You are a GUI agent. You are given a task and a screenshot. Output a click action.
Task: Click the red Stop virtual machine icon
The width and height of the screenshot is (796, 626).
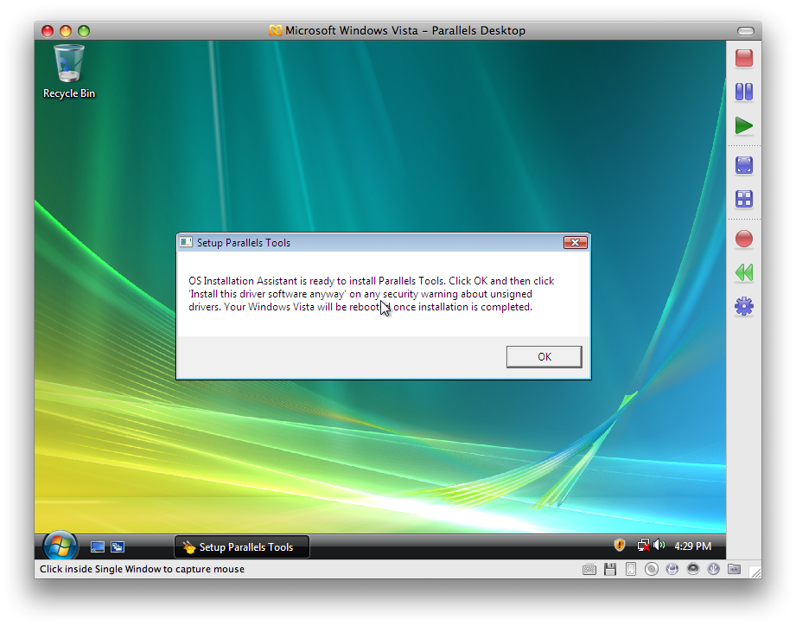click(744, 58)
